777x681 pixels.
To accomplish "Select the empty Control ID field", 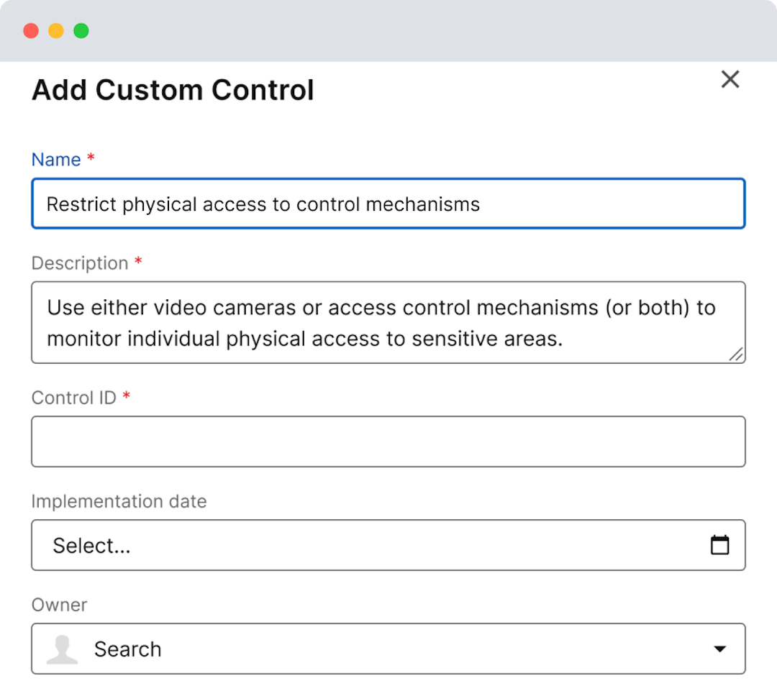I will (388, 442).
